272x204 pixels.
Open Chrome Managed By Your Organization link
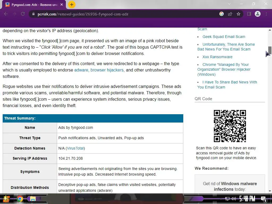(x=224, y=69)
